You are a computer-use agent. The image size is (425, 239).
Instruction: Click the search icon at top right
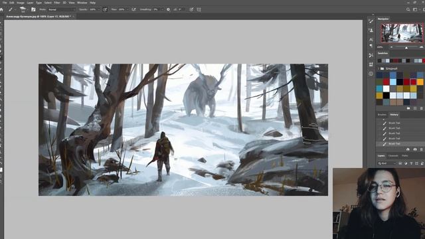click(x=408, y=9)
